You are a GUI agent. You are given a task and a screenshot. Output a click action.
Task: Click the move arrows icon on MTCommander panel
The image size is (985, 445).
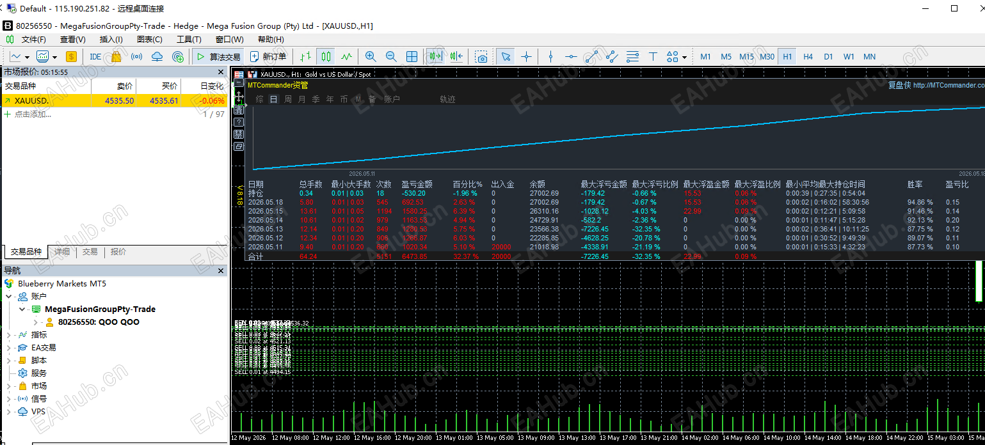(x=239, y=97)
